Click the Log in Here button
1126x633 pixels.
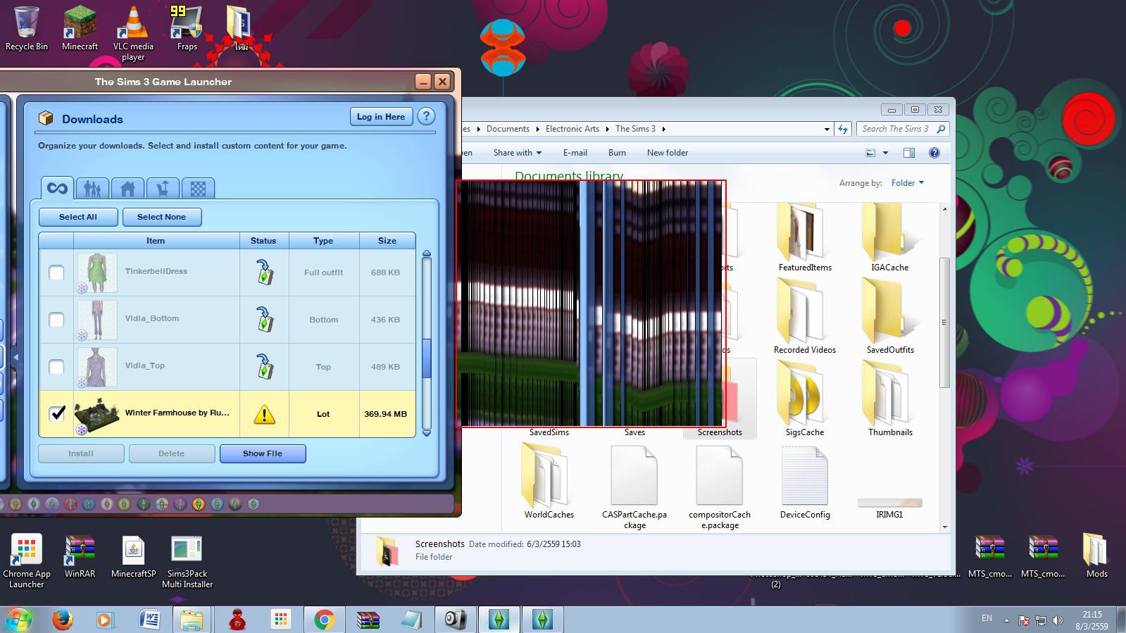(x=381, y=117)
